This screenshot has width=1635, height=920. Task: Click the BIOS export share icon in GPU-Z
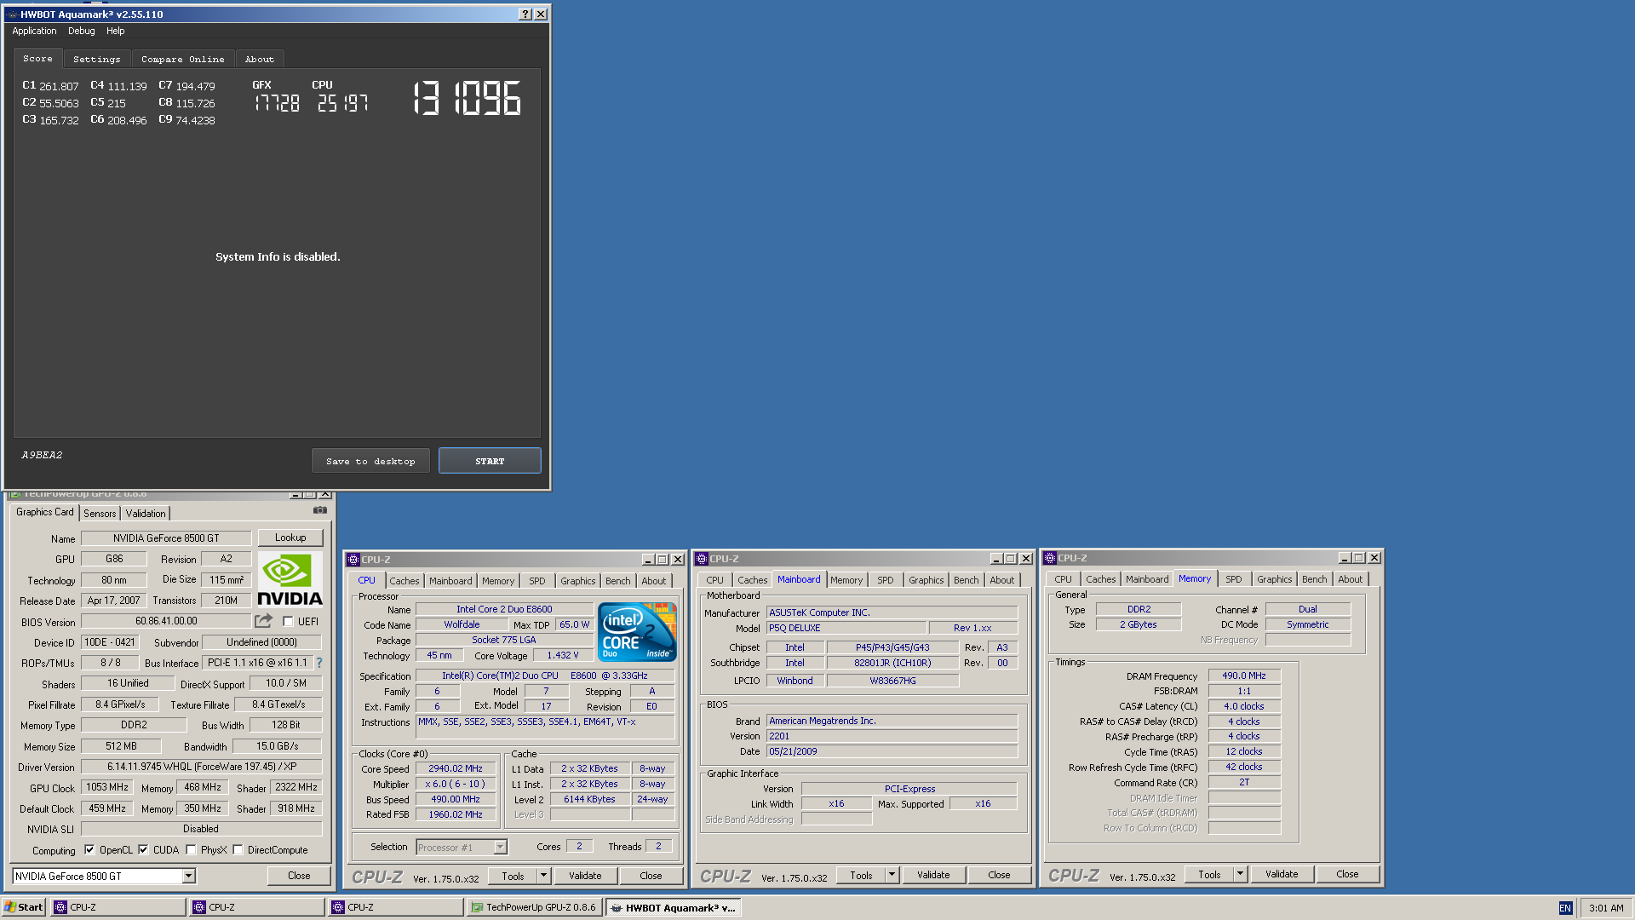[x=264, y=621]
